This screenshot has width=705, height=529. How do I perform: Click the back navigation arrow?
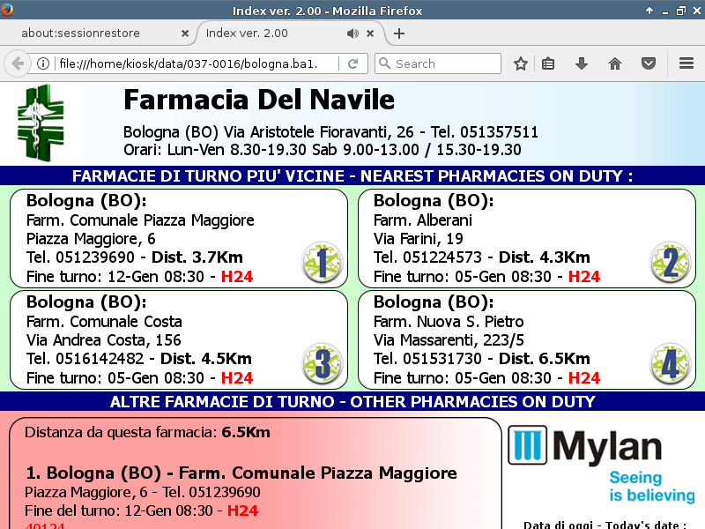(17, 63)
